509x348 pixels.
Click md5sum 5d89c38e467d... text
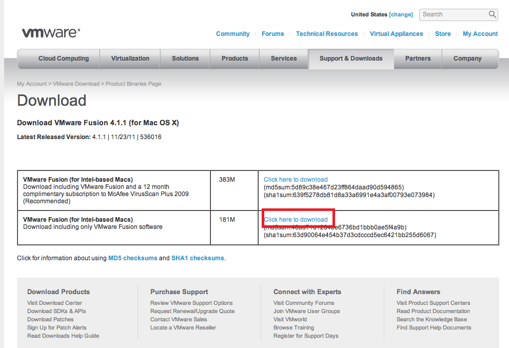pyautogui.click(x=334, y=187)
